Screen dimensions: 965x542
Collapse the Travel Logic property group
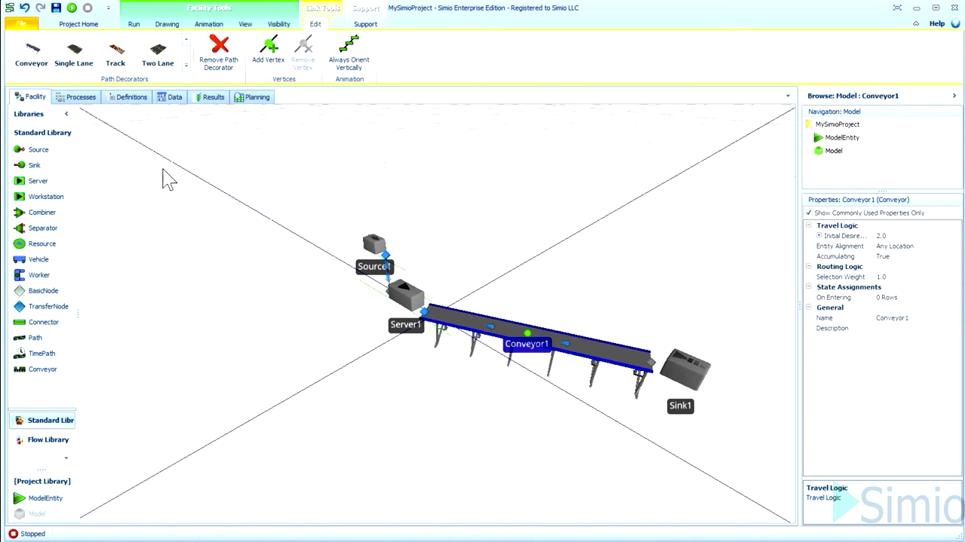point(809,225)
